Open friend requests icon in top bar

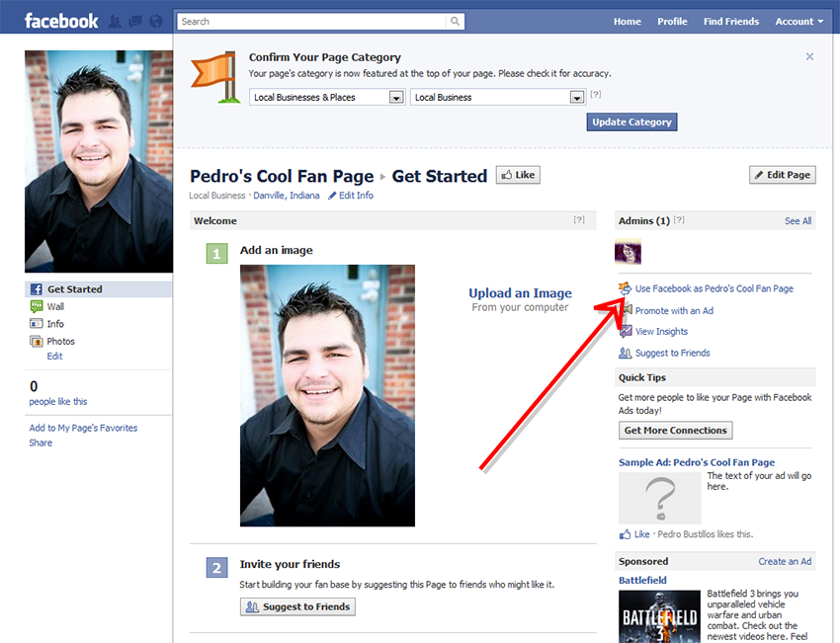115,22
